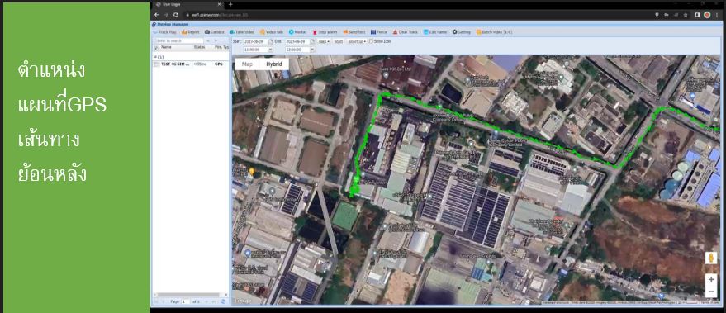Tick the TEST 4G SIM device checkbox
The width and height of the screenshot is (726, 313).
[x=156, y=64]
